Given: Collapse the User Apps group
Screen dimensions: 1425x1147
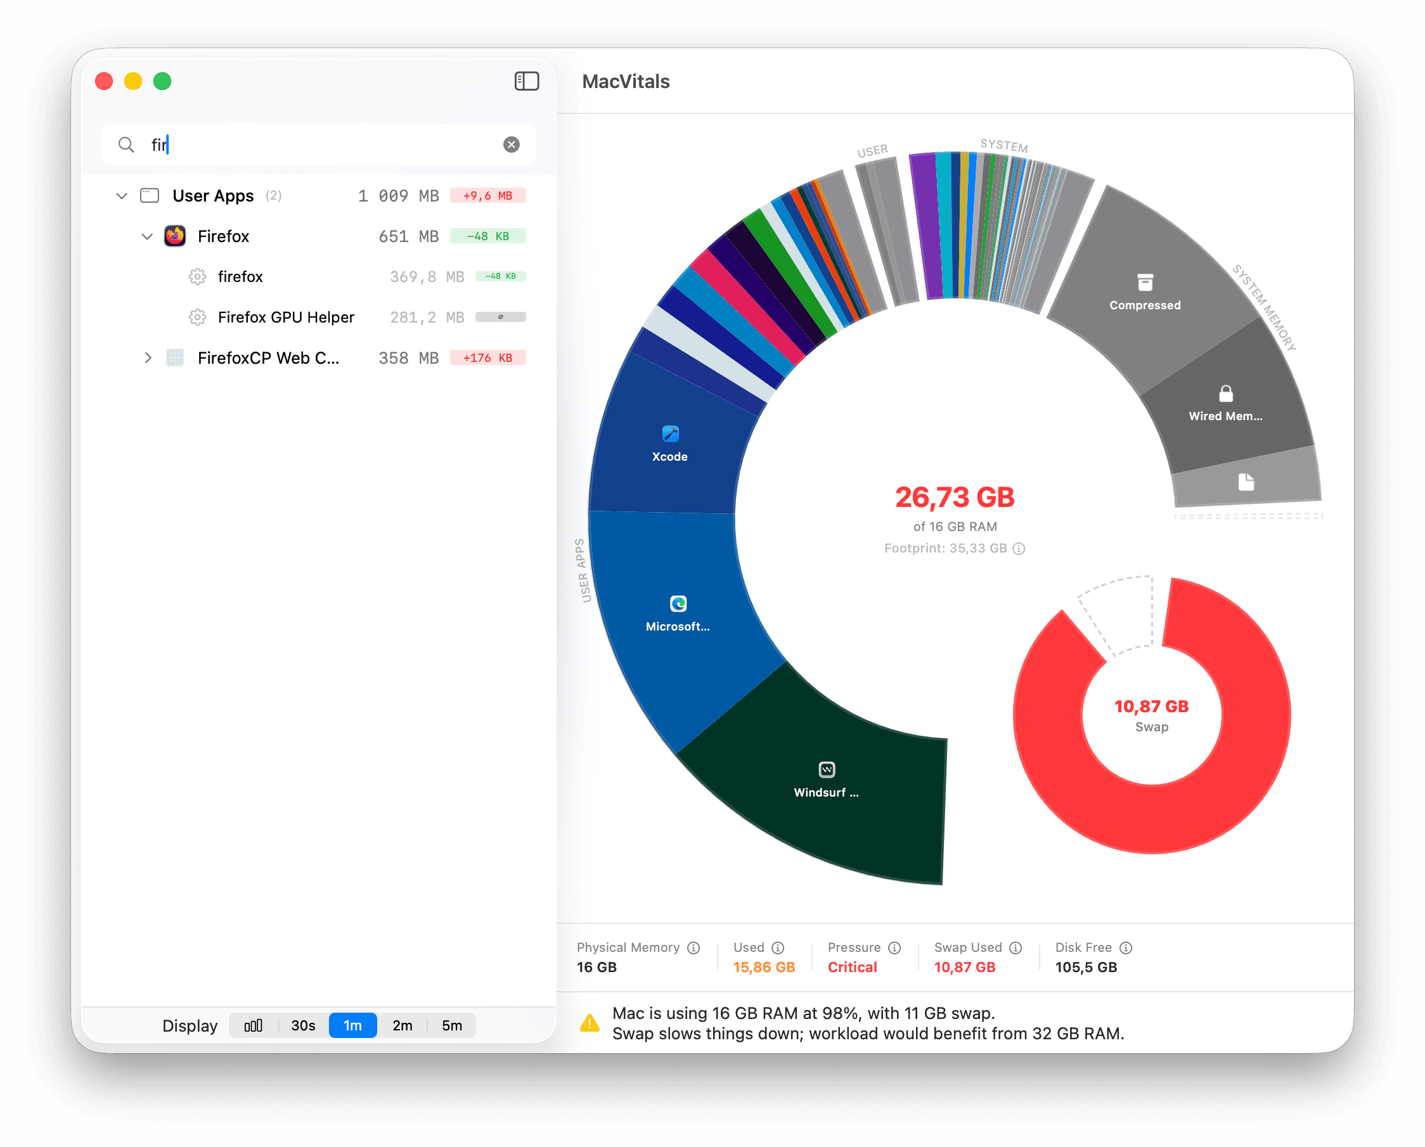Looking at the screenshot, I should pos(122,196).
